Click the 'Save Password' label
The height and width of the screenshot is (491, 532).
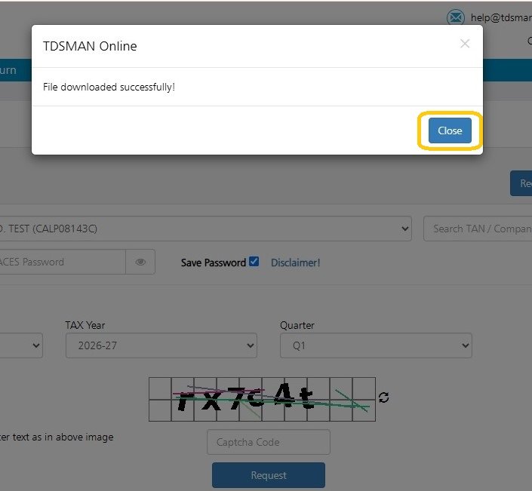coord(213,262)
